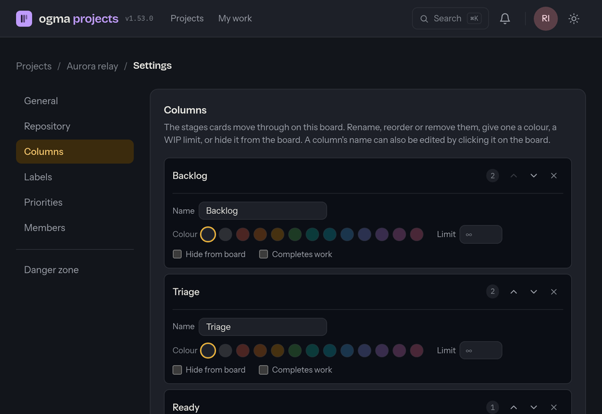Enable Hide from board for Backlog
Image resolution: width=602 pixels, height=414 pixels.
tap(177, 254)
